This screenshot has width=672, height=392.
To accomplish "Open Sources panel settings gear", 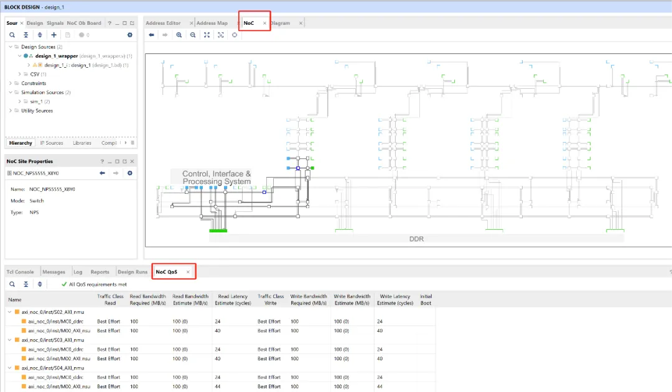I will point(130,35).
